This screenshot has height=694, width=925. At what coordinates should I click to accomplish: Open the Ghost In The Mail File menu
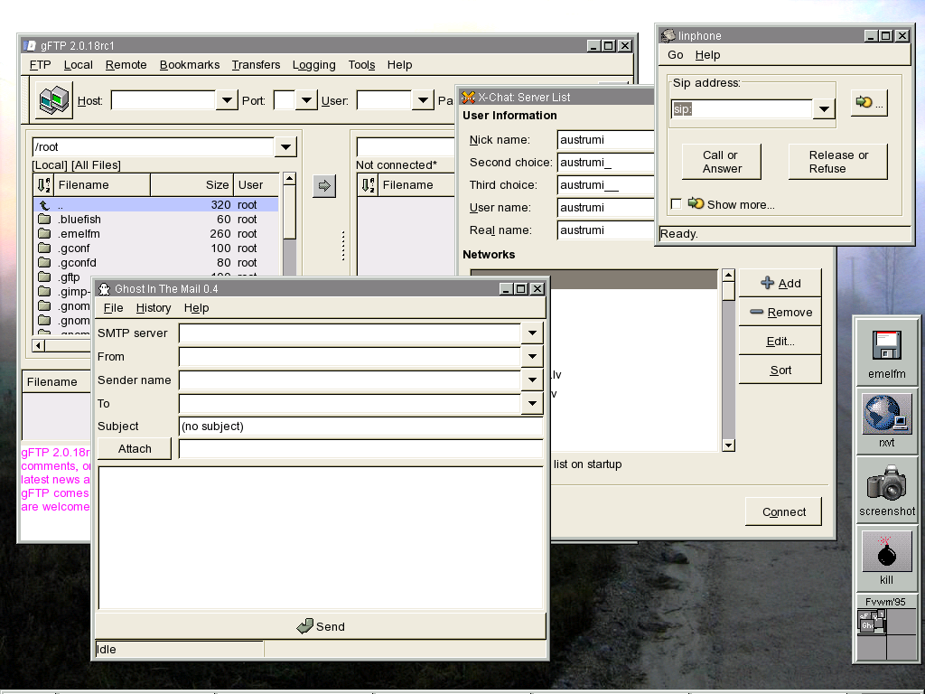point(113,308)
